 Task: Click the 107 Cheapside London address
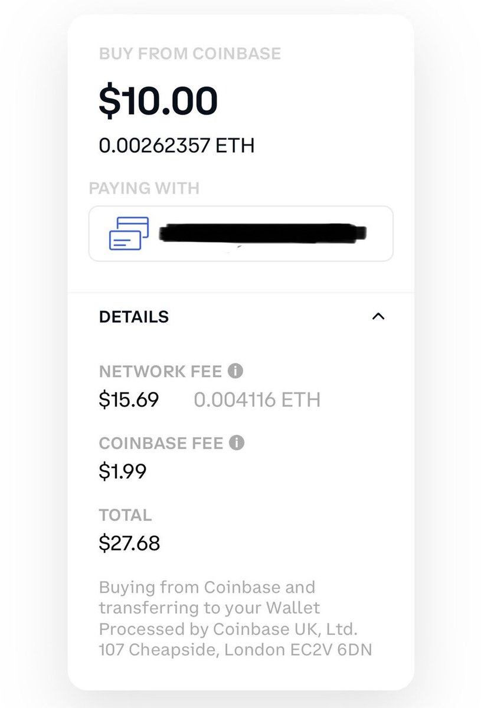click(x=235, y=651)
